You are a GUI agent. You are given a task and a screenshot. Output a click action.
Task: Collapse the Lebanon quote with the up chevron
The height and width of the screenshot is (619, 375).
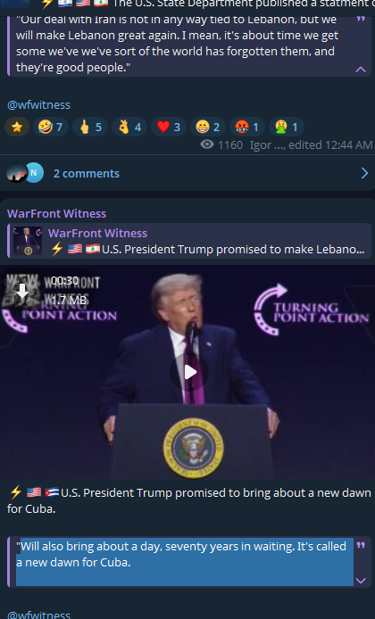tap(361, 70)
